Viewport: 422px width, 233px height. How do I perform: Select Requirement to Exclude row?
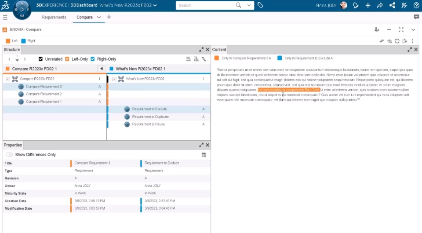159,109
